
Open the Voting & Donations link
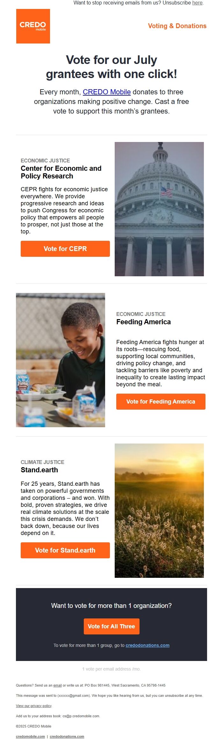click(177, 26)
